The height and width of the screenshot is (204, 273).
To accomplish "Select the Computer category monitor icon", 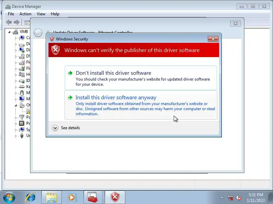I will click(22, 38).
